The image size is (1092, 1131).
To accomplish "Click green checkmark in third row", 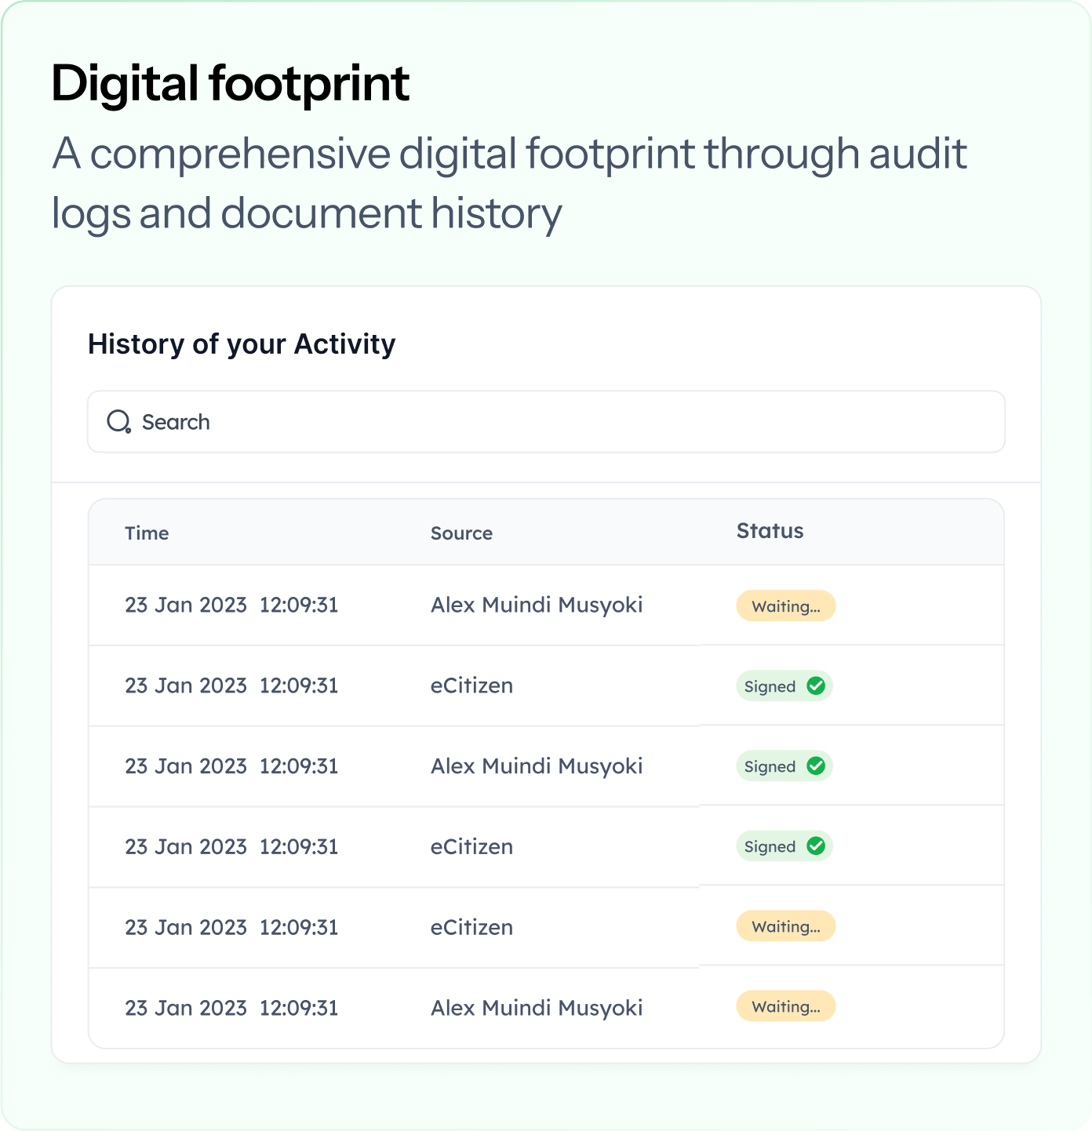I will 816,766.
